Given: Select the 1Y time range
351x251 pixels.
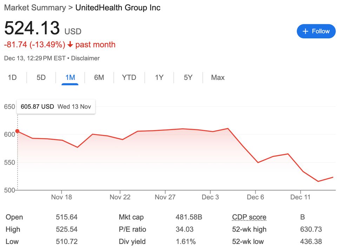Looking at the screenshot, I should coord(159,78).
